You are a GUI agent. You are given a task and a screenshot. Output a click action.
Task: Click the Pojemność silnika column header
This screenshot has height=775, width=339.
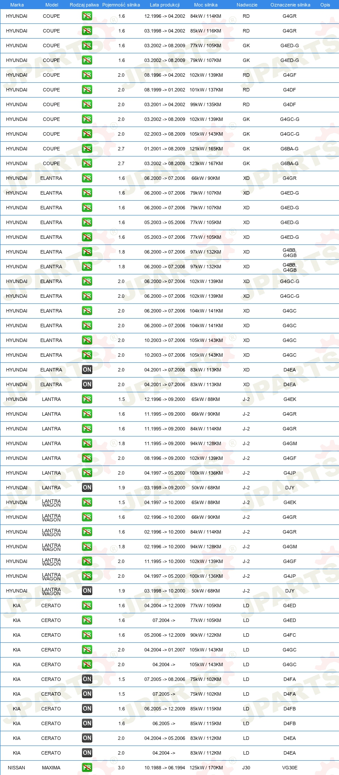[x=121, y=5]
